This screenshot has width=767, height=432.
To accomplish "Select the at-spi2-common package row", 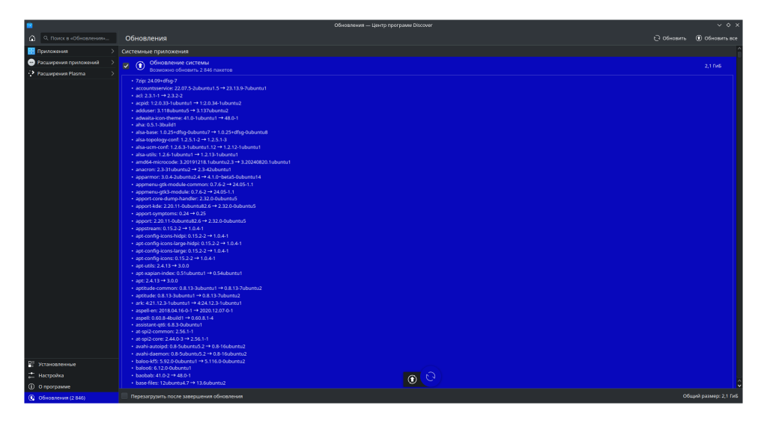I will [164, 331].
